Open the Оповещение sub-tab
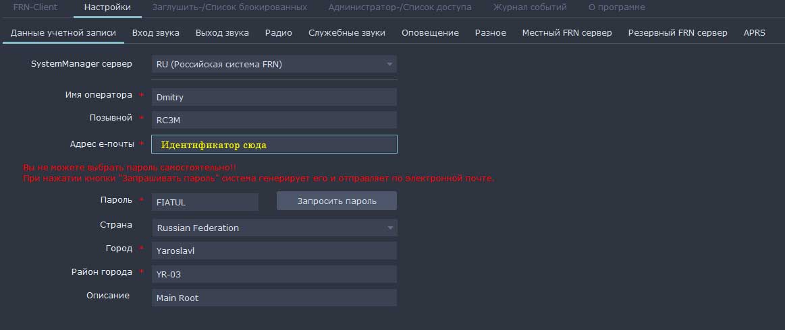 point(430,33)
